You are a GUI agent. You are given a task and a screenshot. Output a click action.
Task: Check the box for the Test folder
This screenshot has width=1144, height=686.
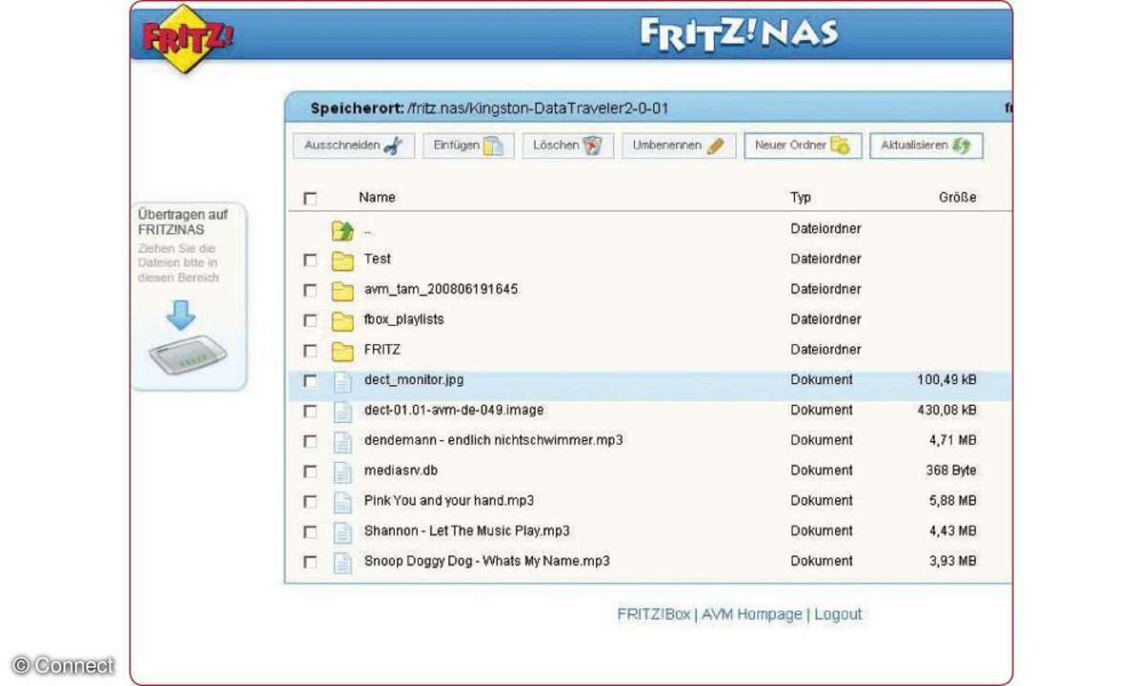coord(310,259)
